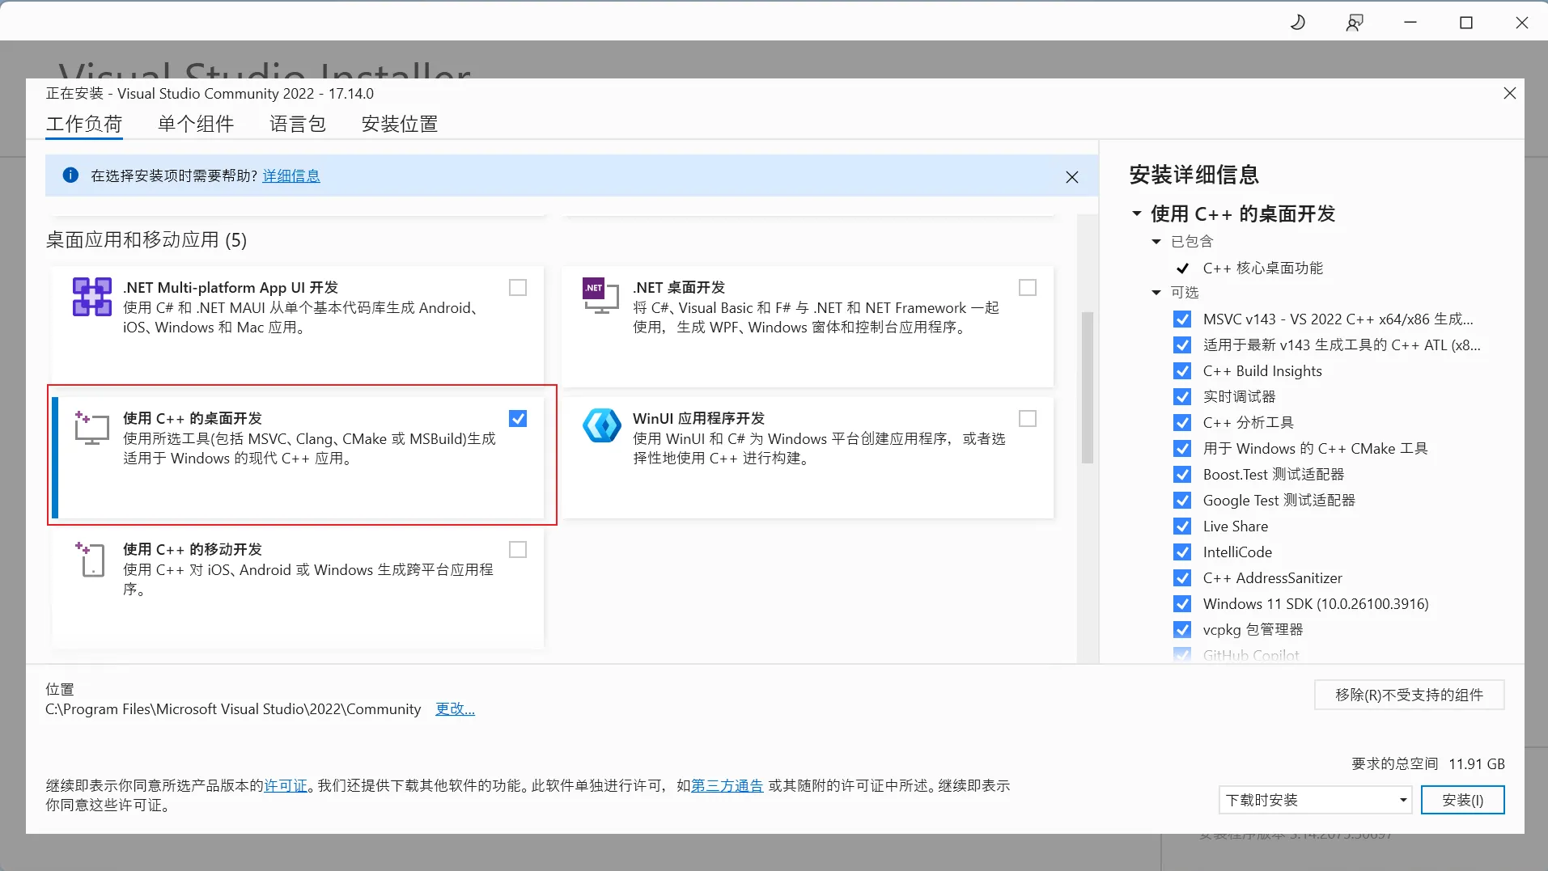The image size is (1548, 871).
Task: Click the 安装(I) button
Action: [x=1463, y=800]
